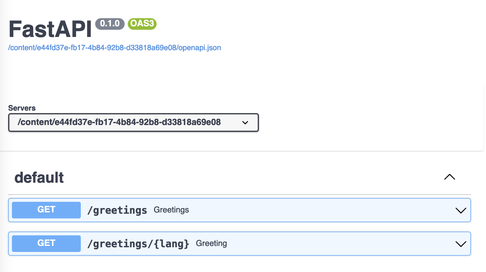Screen dimensions: 486x272
Task: Click the Servers label above the selector
Action: (x=22, y=108)
